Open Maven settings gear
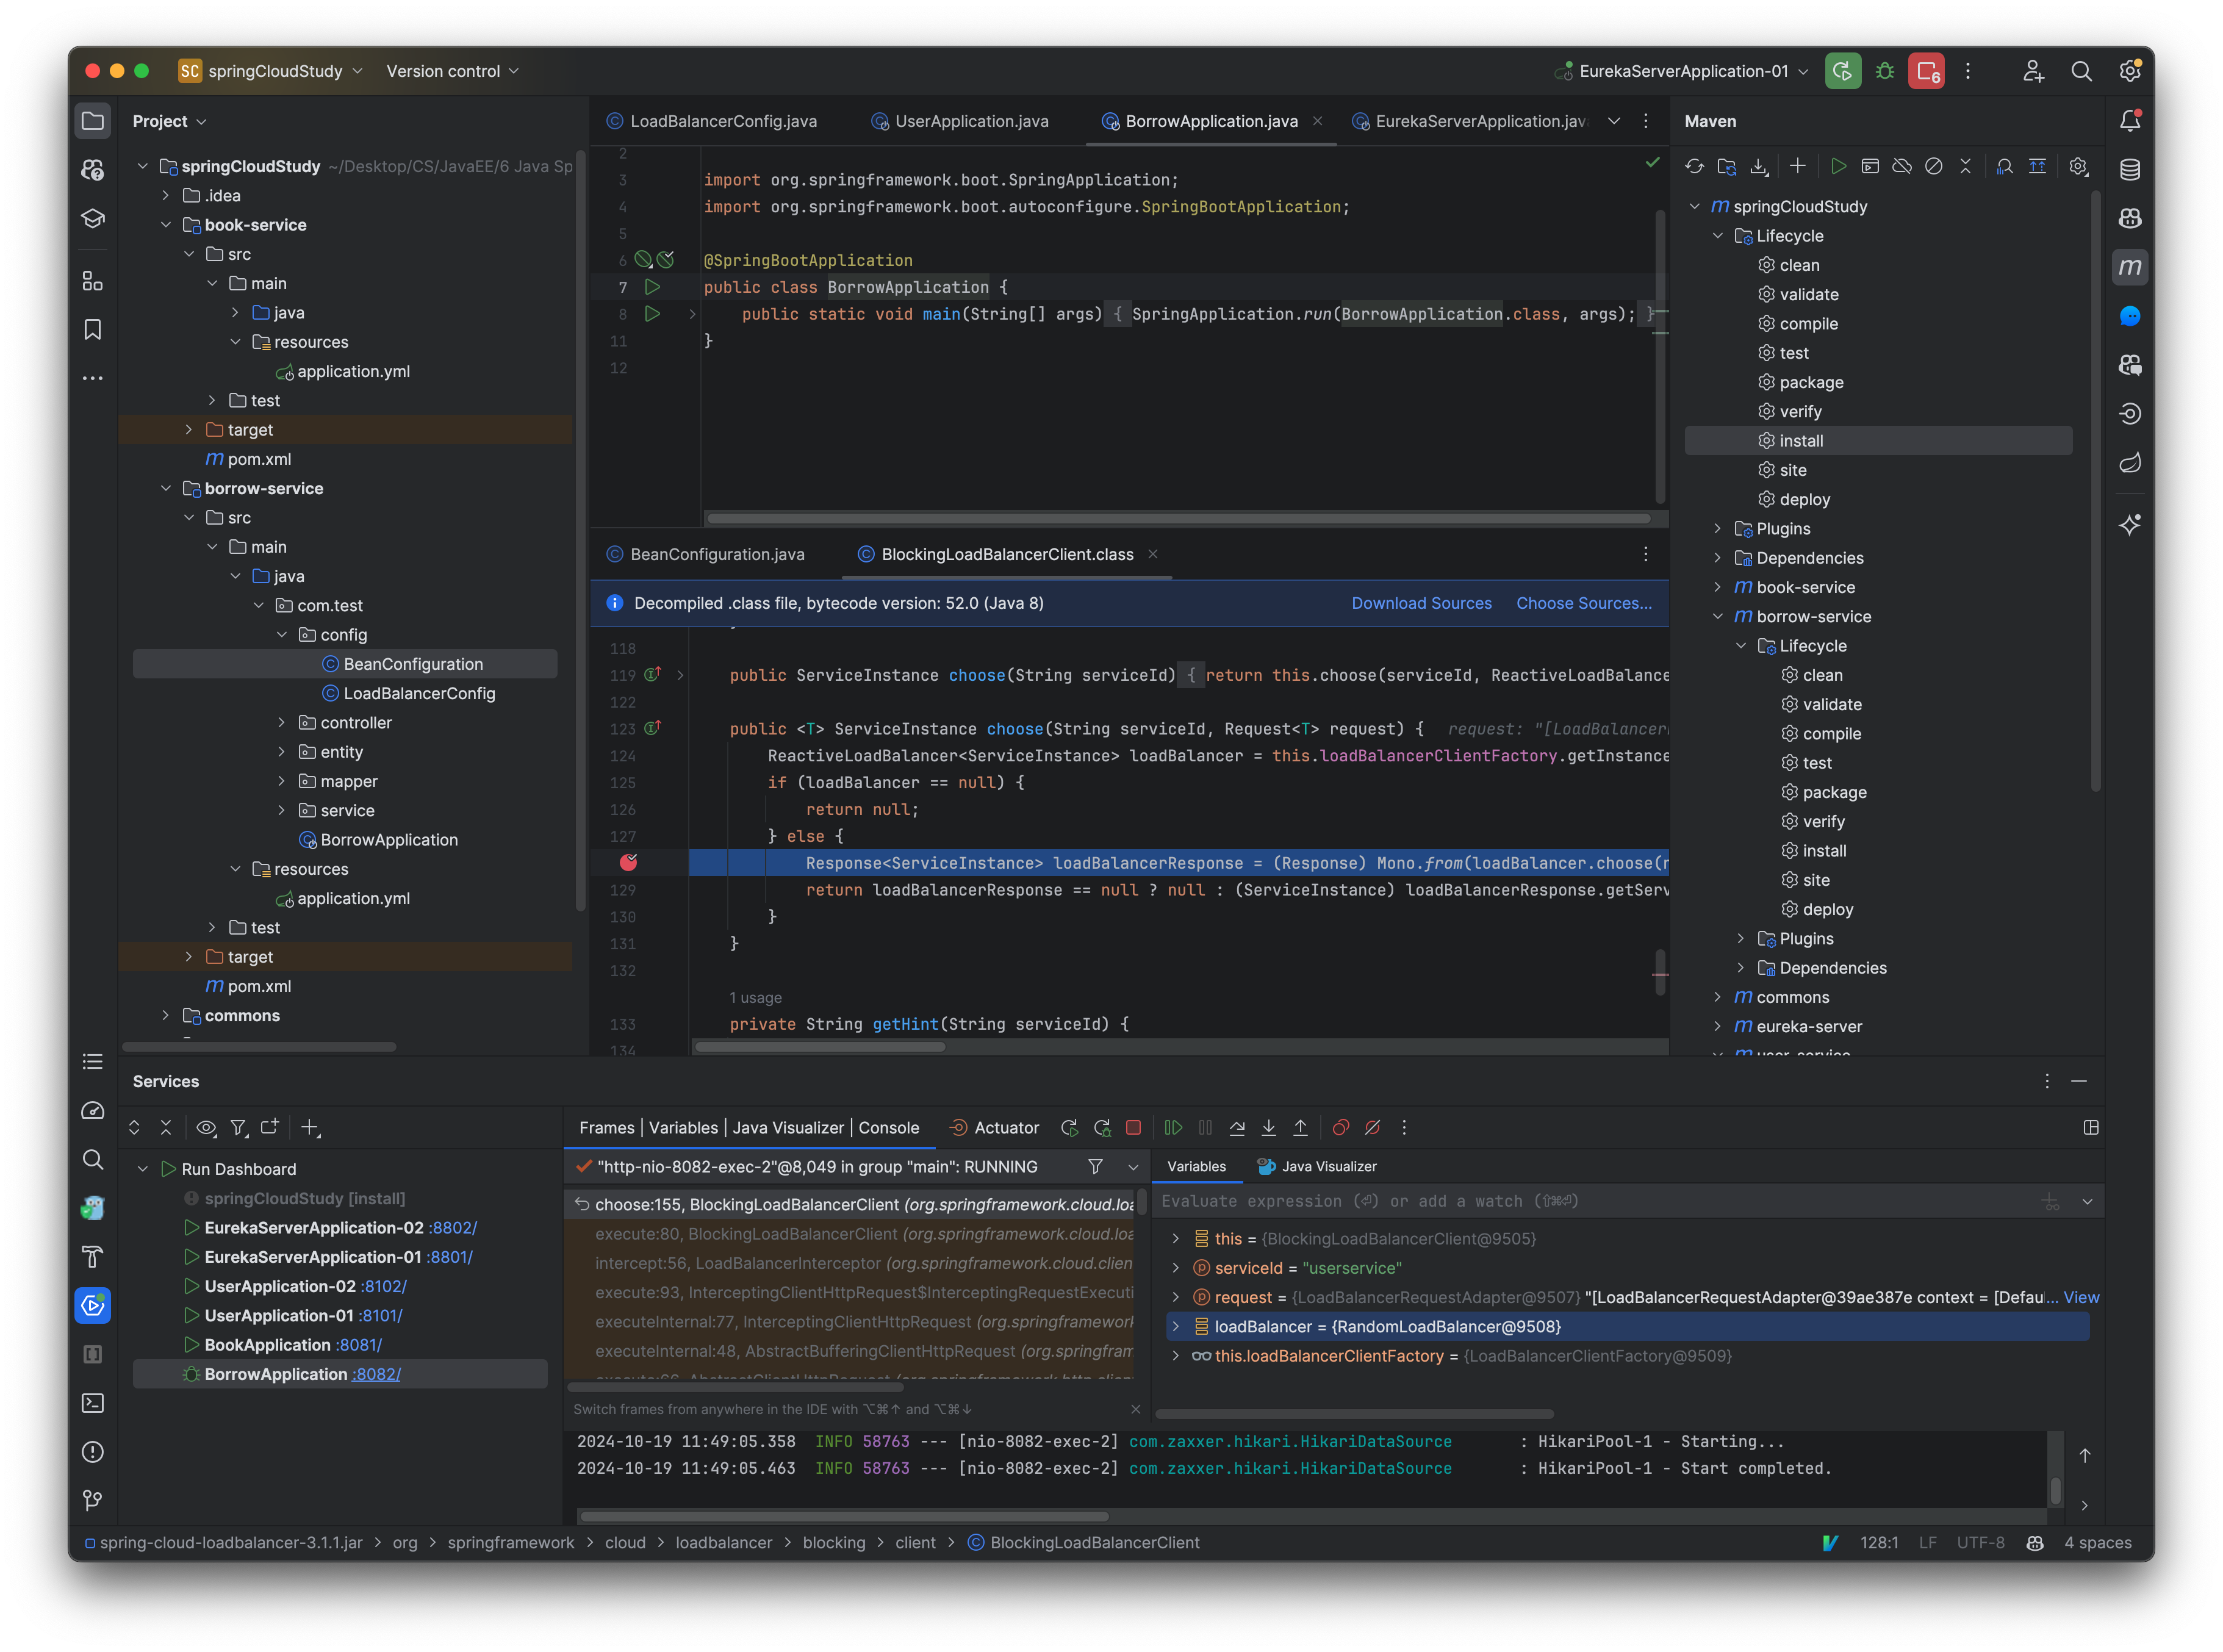Screen dimensions: 2223x1652 tap(2078, 166)
